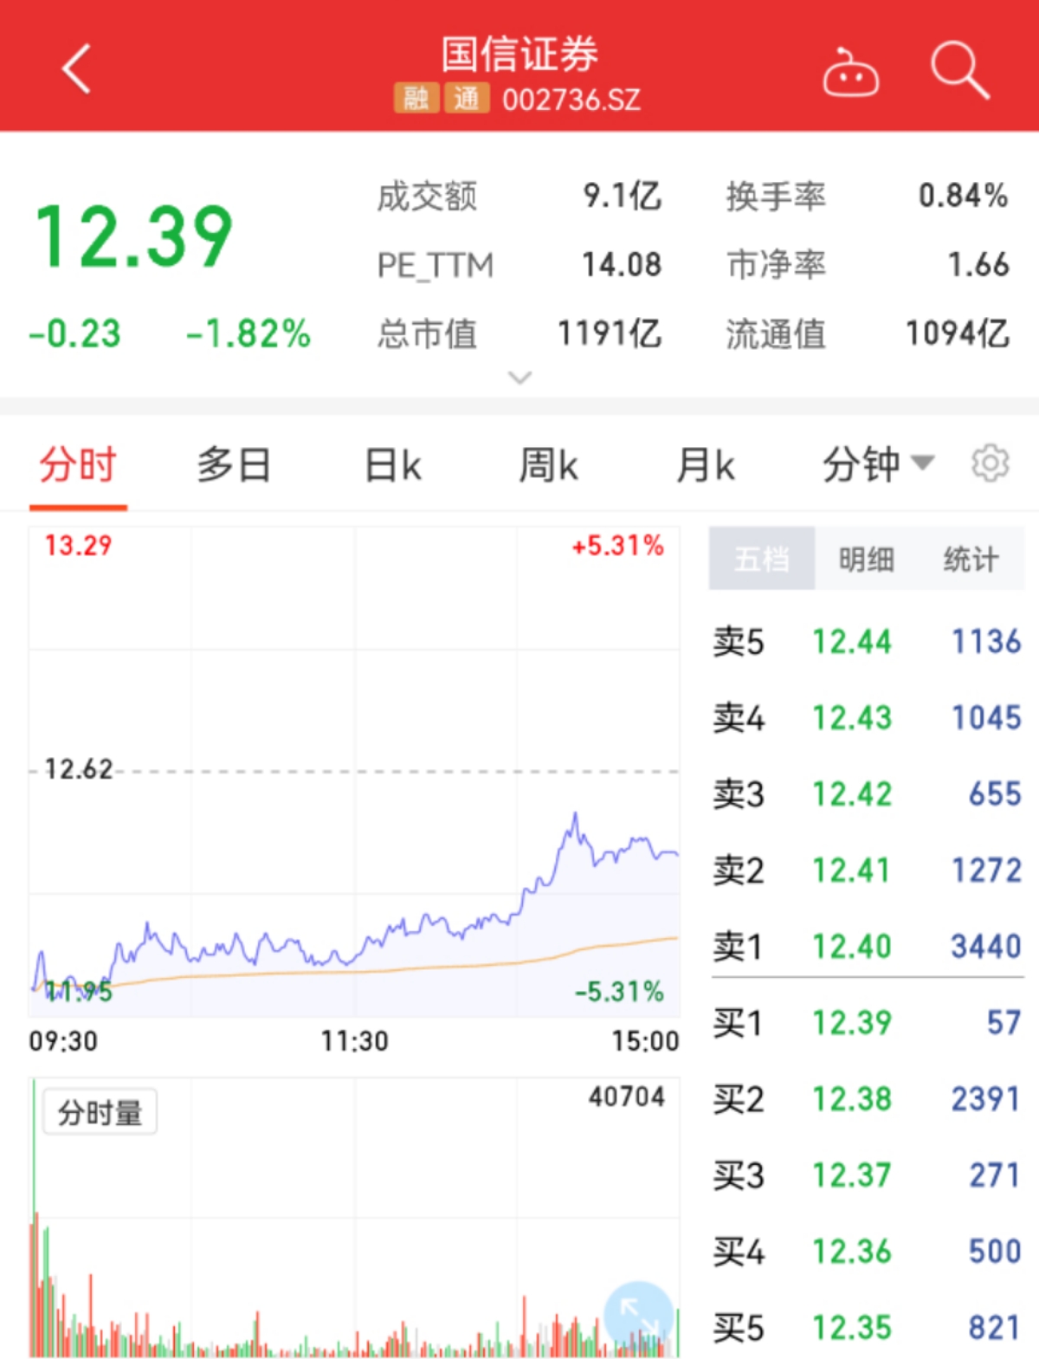The height and width of the screenshot is (1359, 1039).
Task: Switch to 多日 chart tab
Action: click(x=234, y=465)
